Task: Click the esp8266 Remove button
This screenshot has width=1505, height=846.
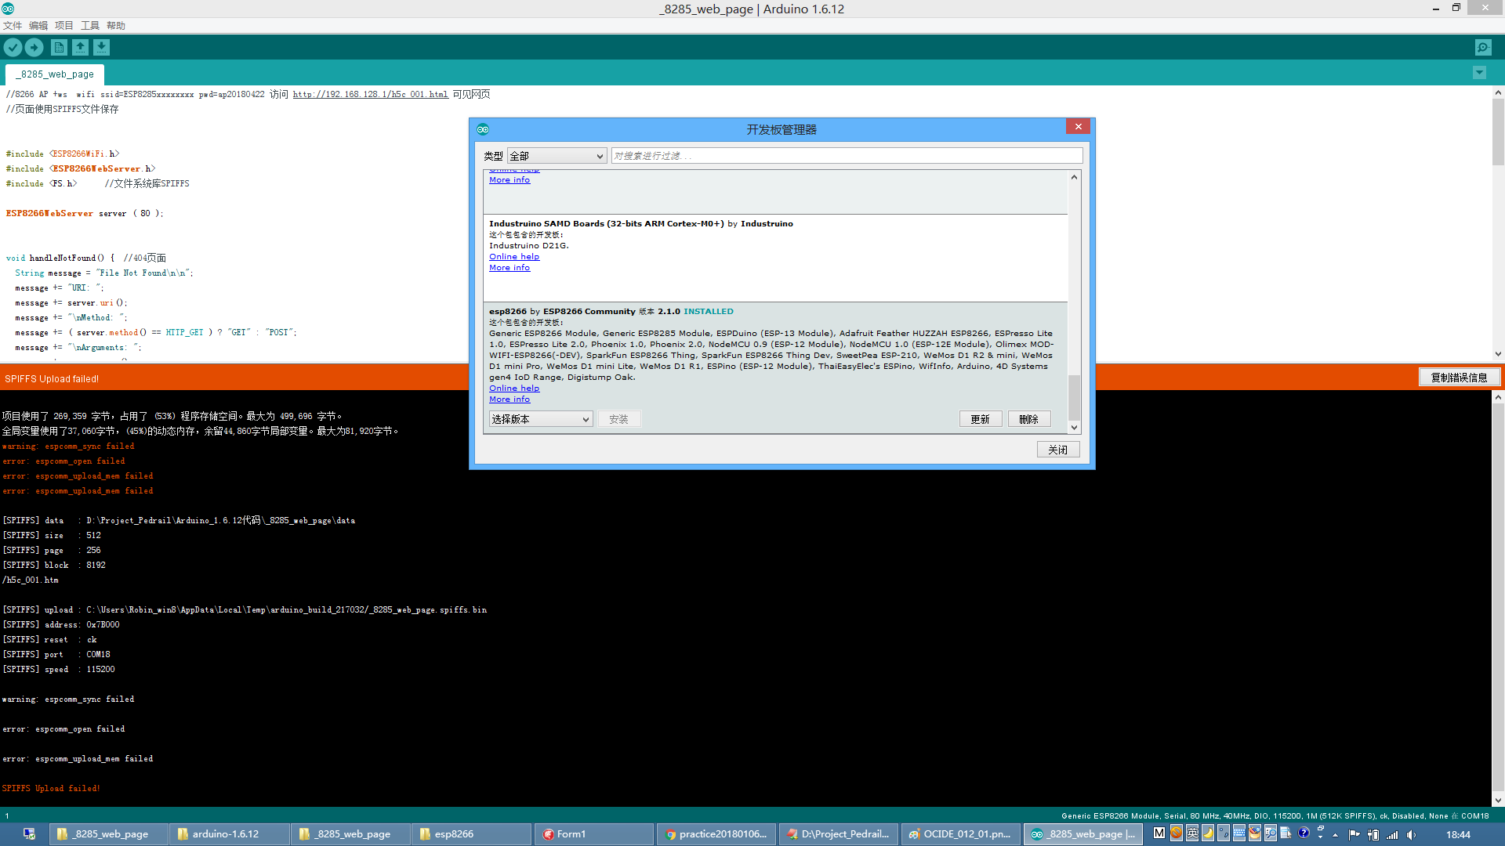Action: point(1028,419)
